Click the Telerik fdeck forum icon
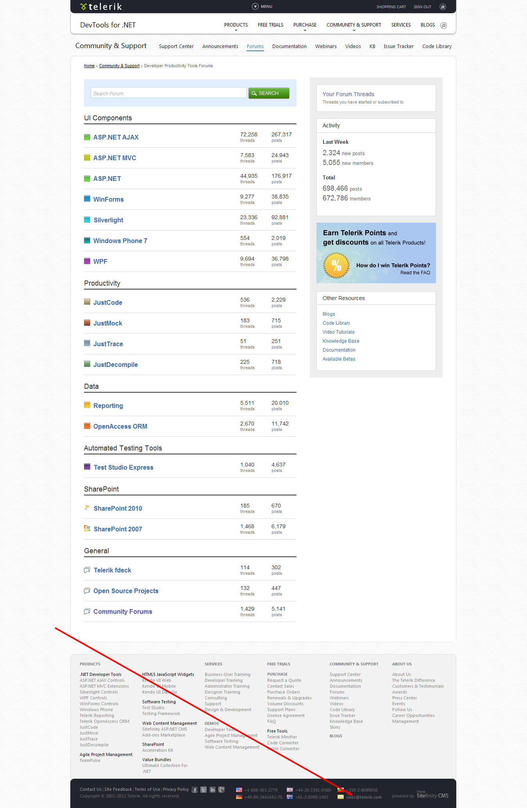Image resolution: width=527 pixels, height=808 pixels. pos(87,570)
